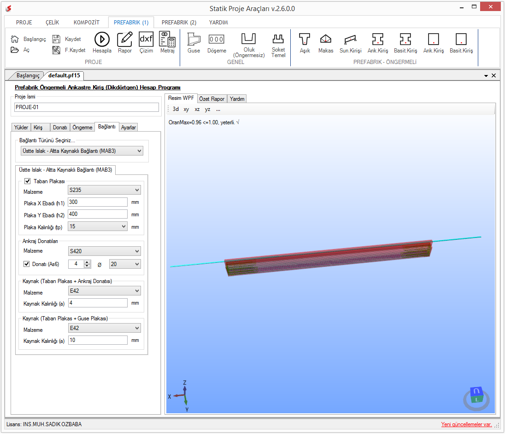Click the Yeni güncellemeler var link
505x434 pixels.
coord(466,424)
